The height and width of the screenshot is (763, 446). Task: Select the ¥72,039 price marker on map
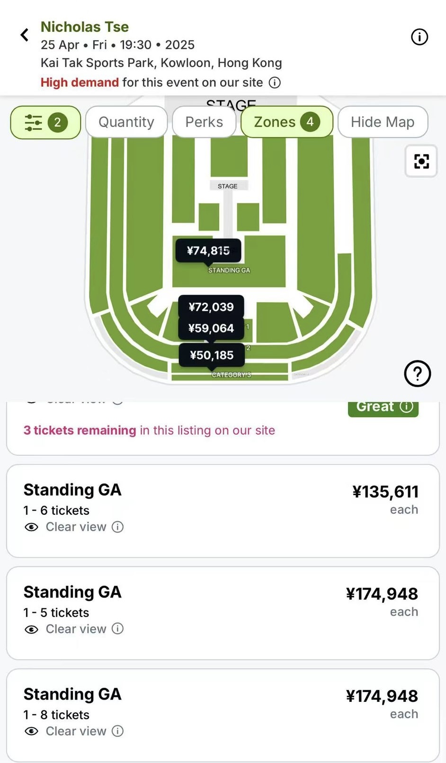[x=211, y=307]
